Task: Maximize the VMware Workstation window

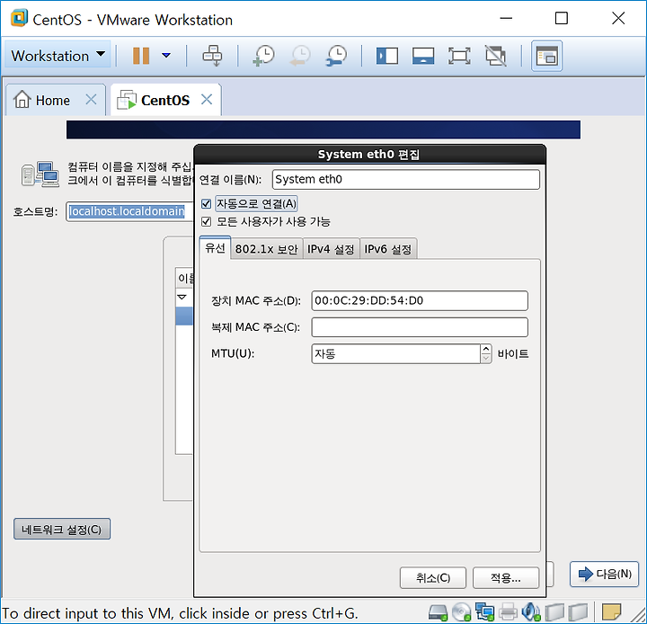Action: point(561,18)
